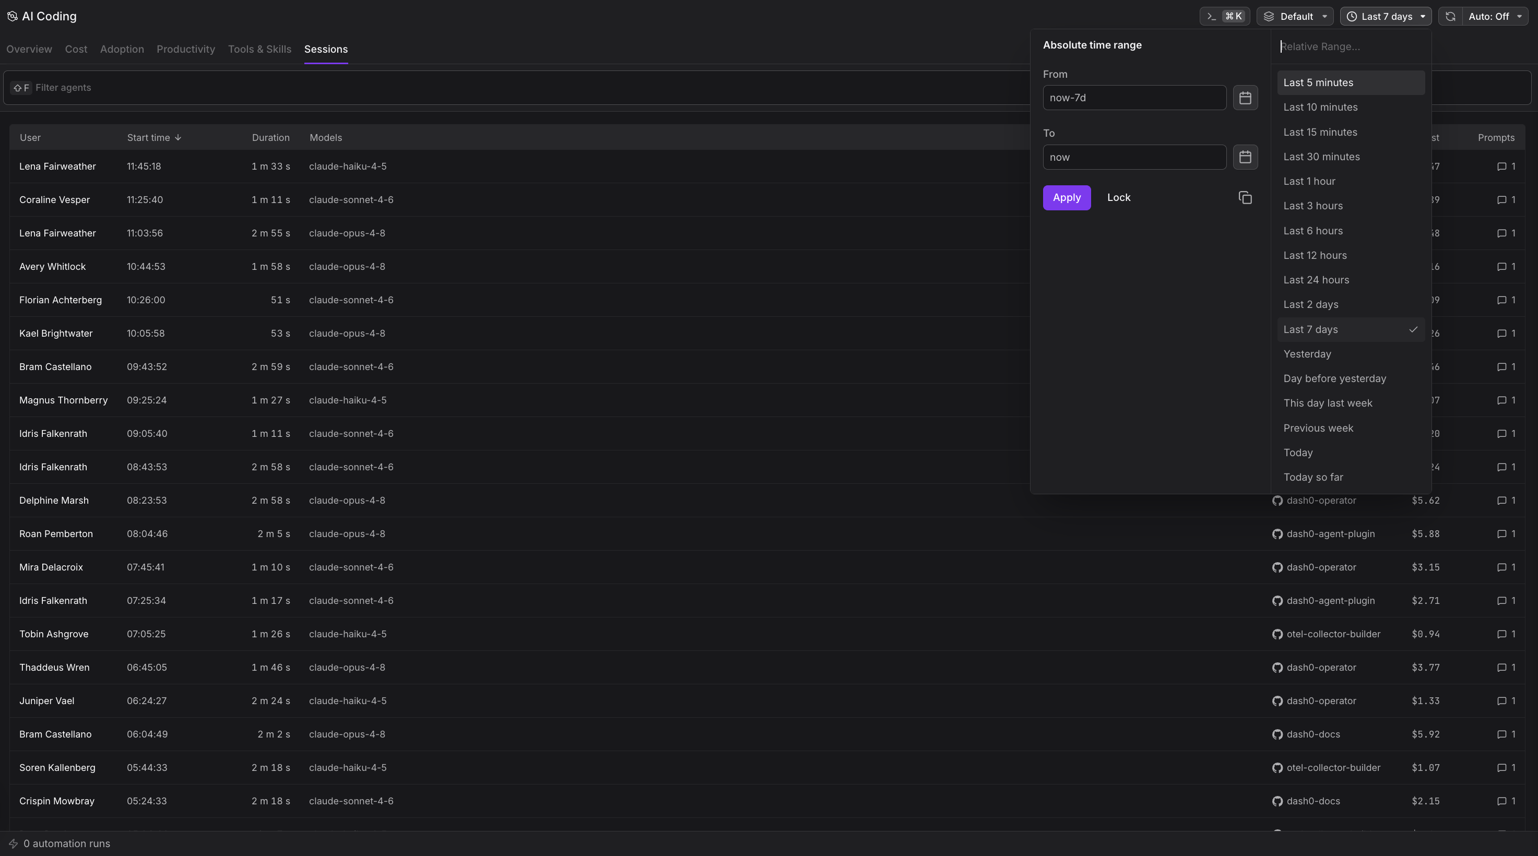Open the command palette ⌘K button

coord(1225,16)
